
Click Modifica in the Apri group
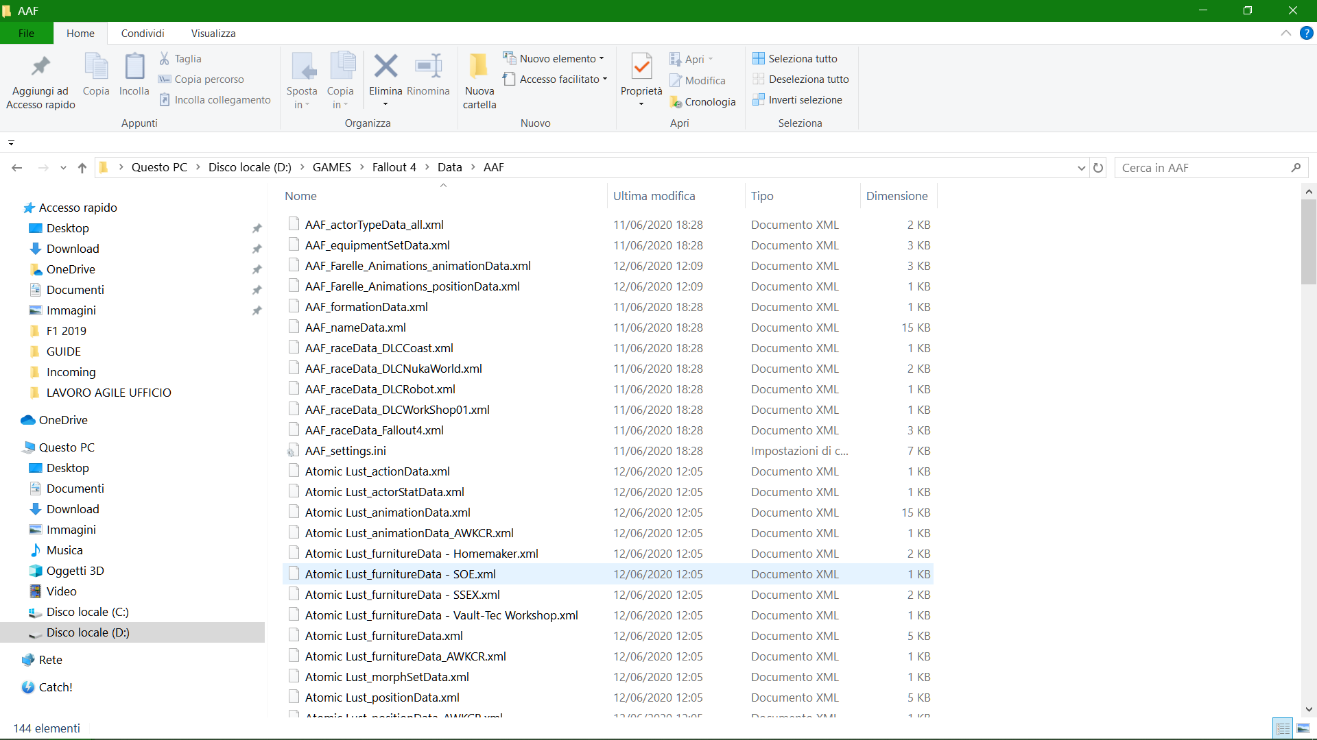pos(697,81)
